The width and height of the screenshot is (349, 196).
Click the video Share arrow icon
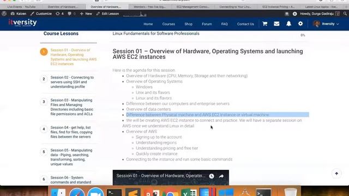point(221,176)
